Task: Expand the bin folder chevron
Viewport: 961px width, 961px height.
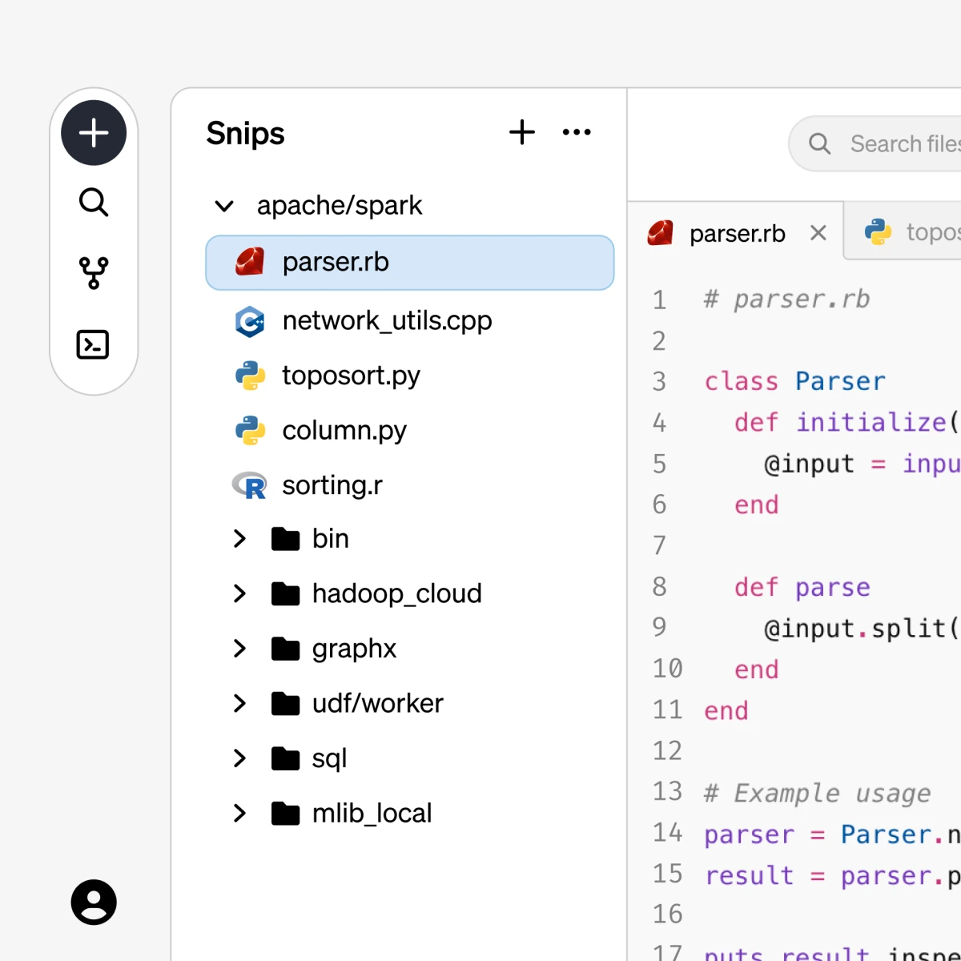Action: (x=239, y=539)
